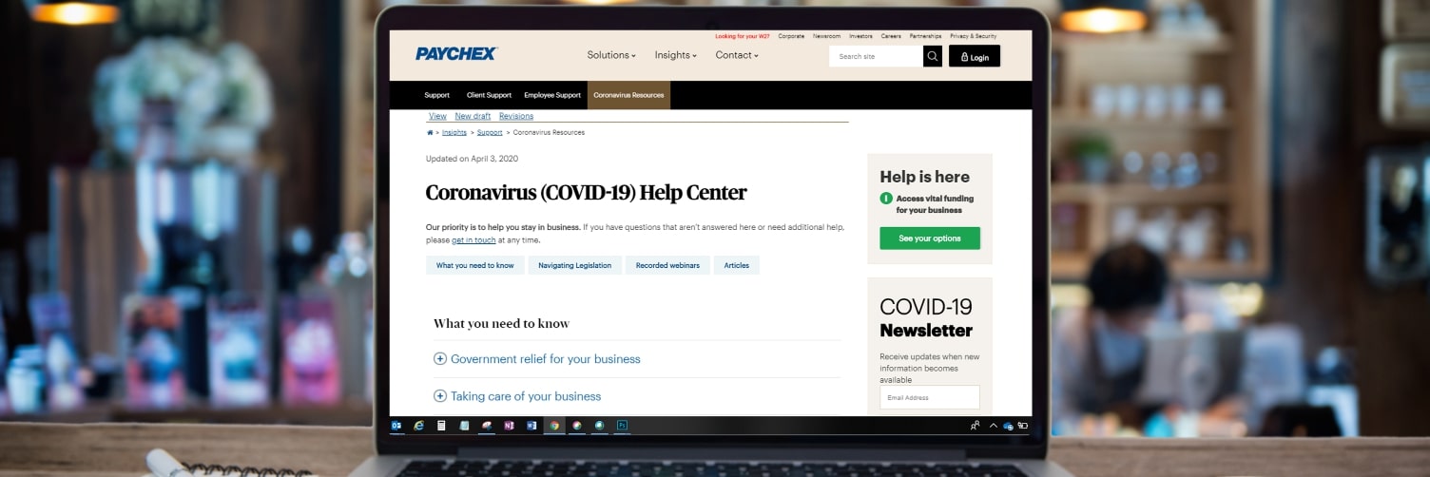Click the home icon in the breadcrumb
1430x477 pixels.
click(x=430, y=133)
